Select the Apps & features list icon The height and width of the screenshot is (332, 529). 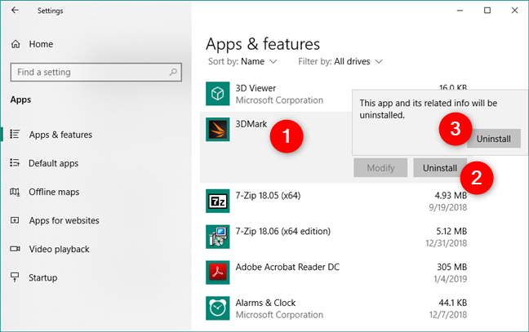[15, 134]
